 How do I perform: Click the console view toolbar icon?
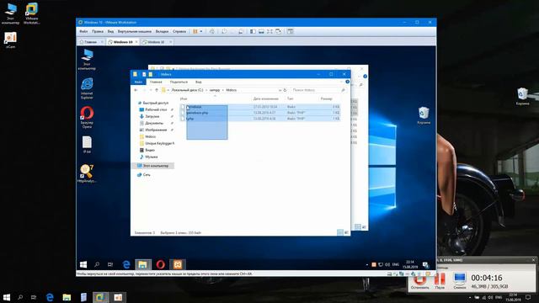click(291, 31)
